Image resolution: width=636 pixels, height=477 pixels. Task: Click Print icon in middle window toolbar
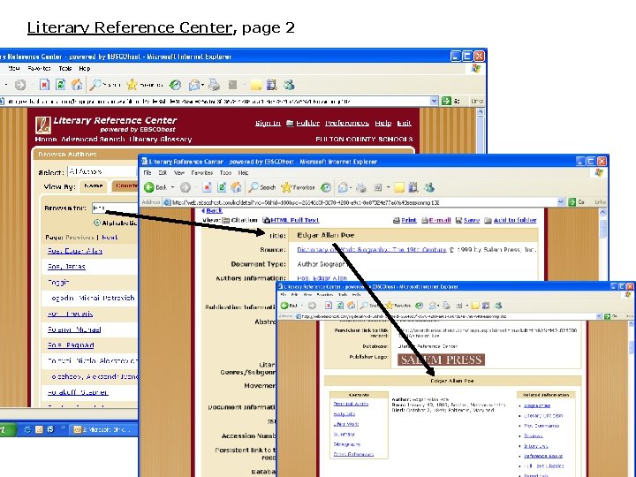click(x=361, y=187)
